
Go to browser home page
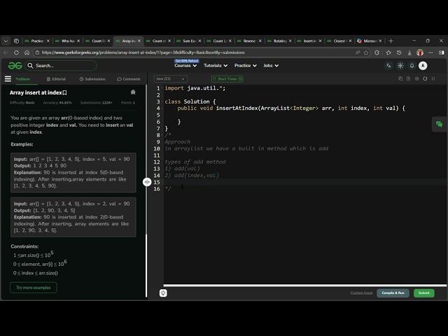pyautogui.click(x=27, y=52)
